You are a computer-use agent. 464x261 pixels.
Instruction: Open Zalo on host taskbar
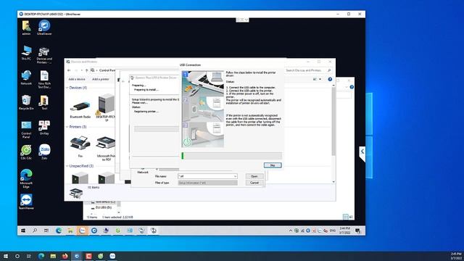(112, 256)
